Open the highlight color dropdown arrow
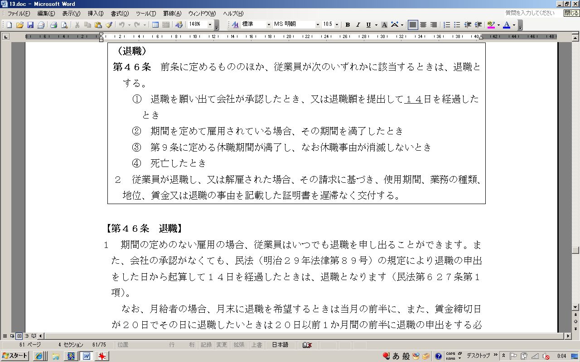Image resolution: width=580 pixels, height=362 pixels. (498, 25)
